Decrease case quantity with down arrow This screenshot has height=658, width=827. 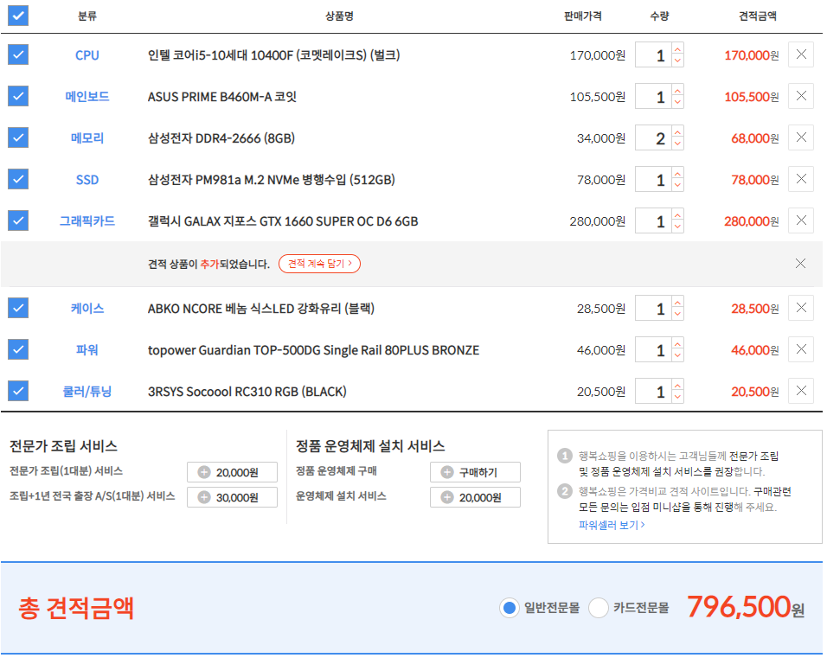point(677,314)
